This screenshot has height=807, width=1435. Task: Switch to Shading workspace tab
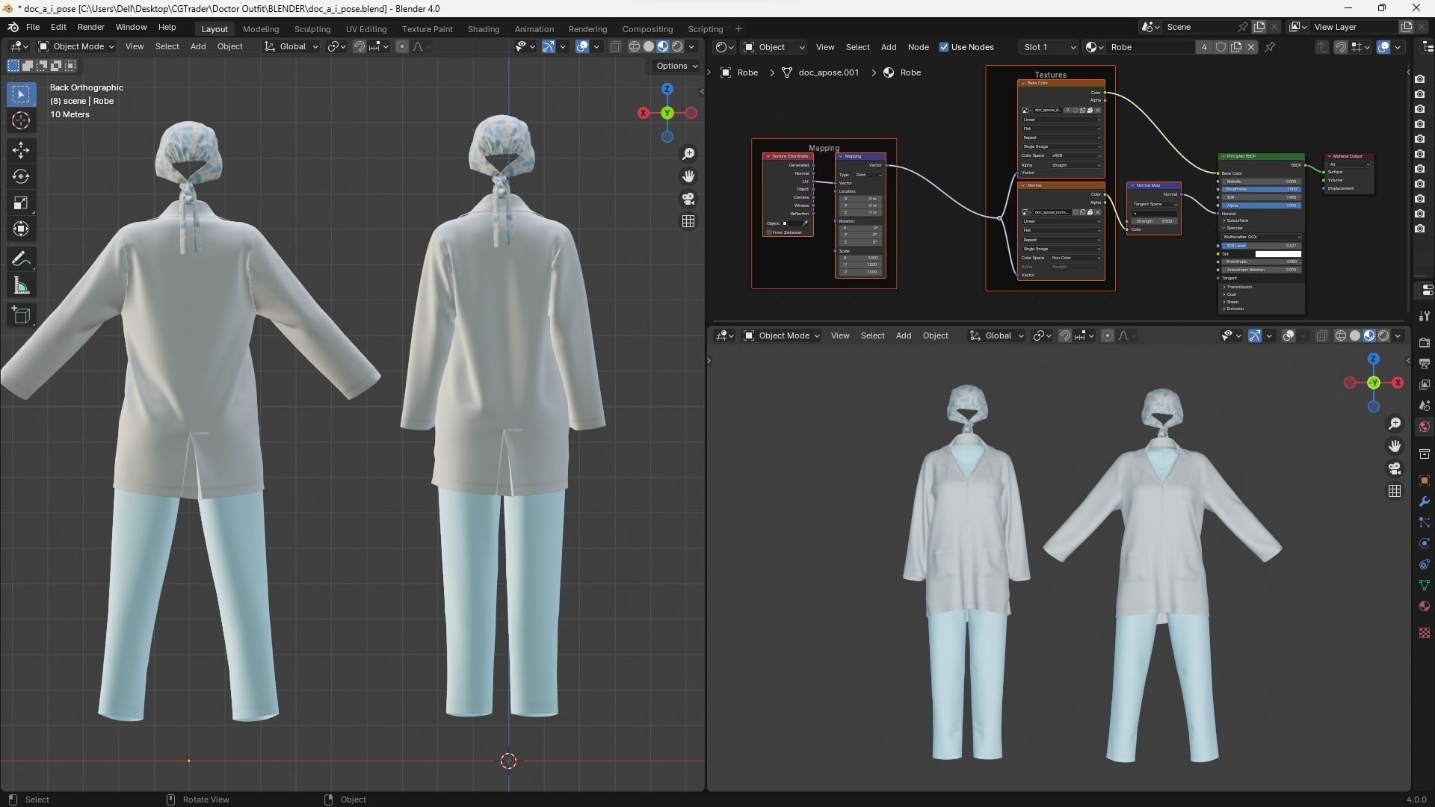click(x=484, y=29)
